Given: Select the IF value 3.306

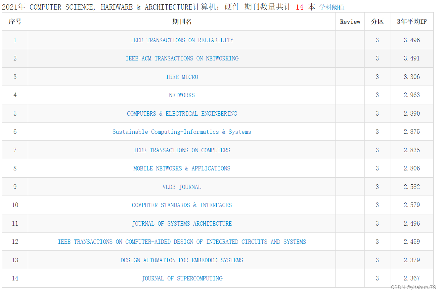Looking at the screenshot, I should click(412, 77).
